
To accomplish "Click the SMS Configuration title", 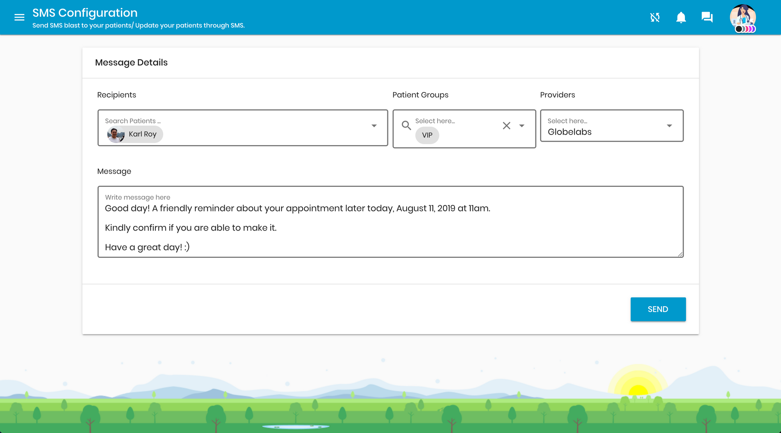I will tap(85, 13).
